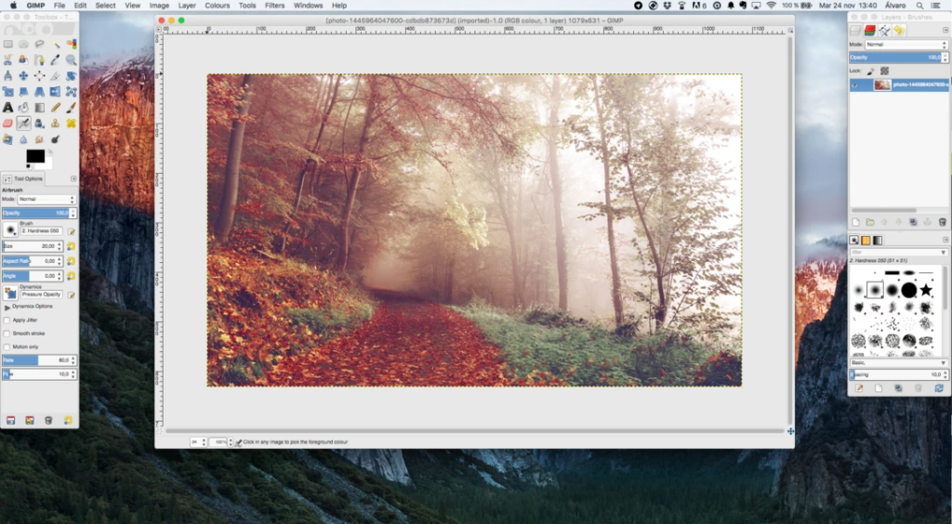This screenshot has width=952, height=524.
Task: Expand the Dynamics Options section
Action: coord(7,306)
